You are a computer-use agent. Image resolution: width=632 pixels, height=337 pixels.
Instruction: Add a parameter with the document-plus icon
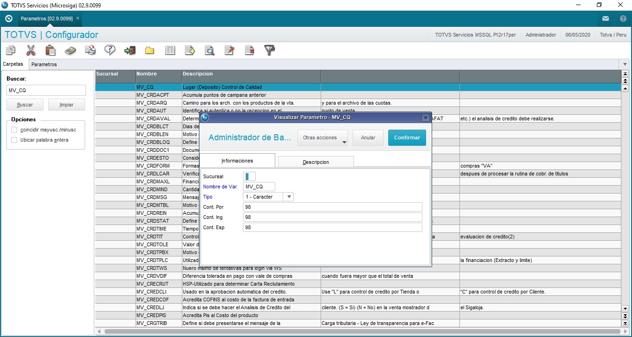click(x=190, y=50)
